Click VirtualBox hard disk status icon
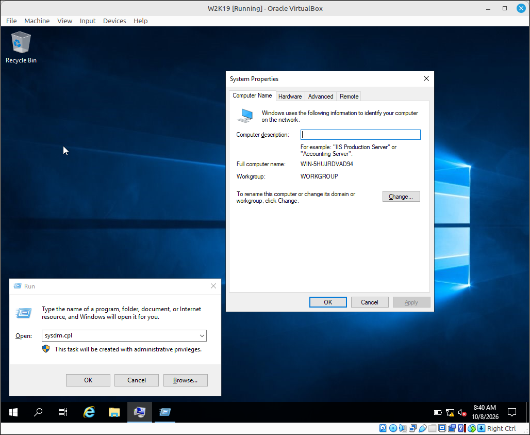 (383, 428)
